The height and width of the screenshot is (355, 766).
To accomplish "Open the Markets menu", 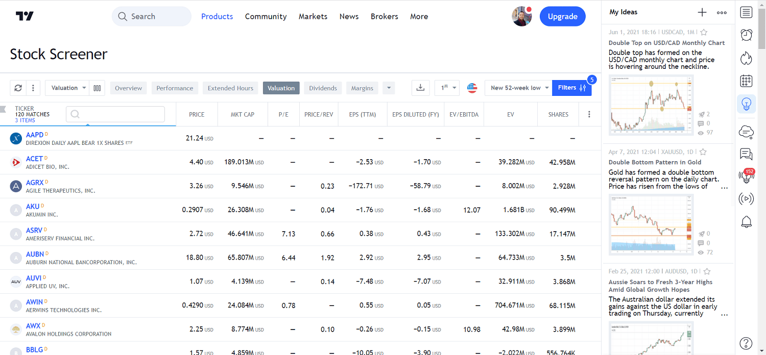I will [313, 16].
